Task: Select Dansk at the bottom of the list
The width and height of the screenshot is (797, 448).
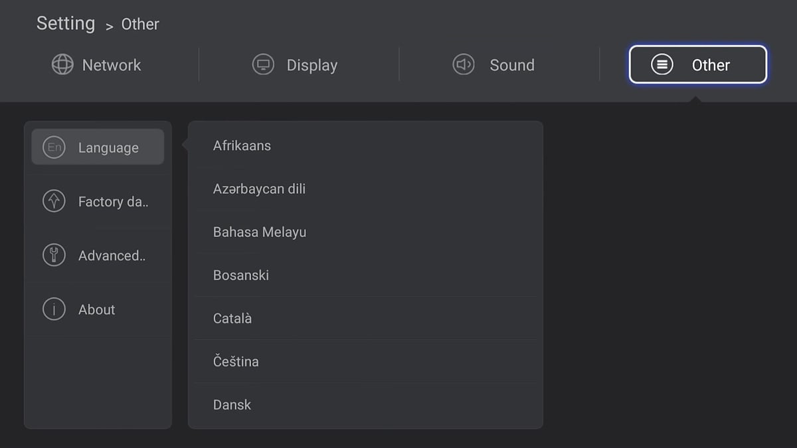Action: coord(232,404)
